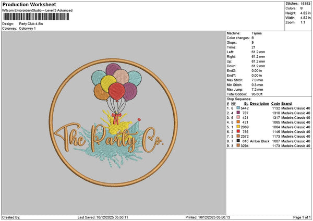Click the red swatch for code 1146
Screen dimensions: 313x221
point(238,131)
